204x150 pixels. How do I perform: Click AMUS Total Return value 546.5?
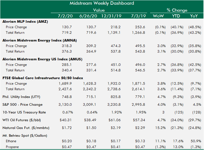[x=140, y=70]
